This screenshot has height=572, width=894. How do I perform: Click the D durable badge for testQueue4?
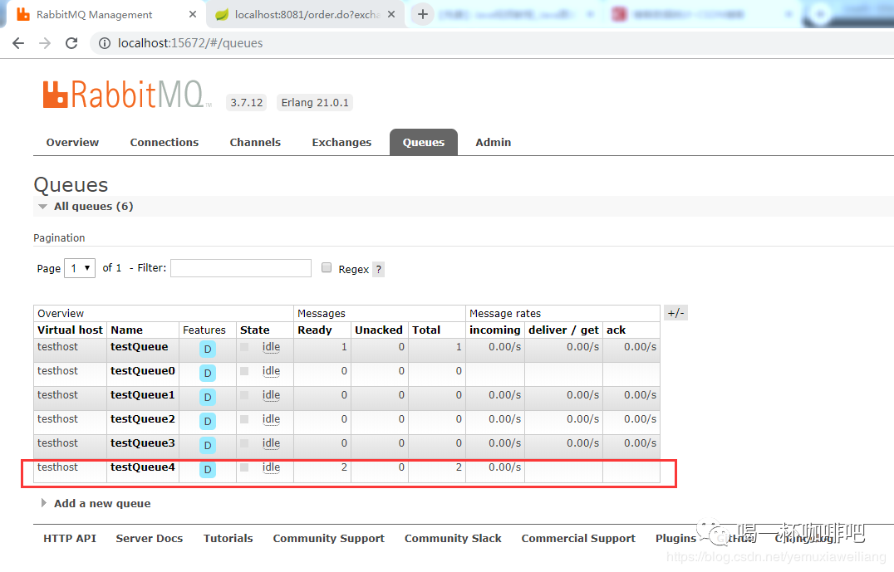click(208, 469)
